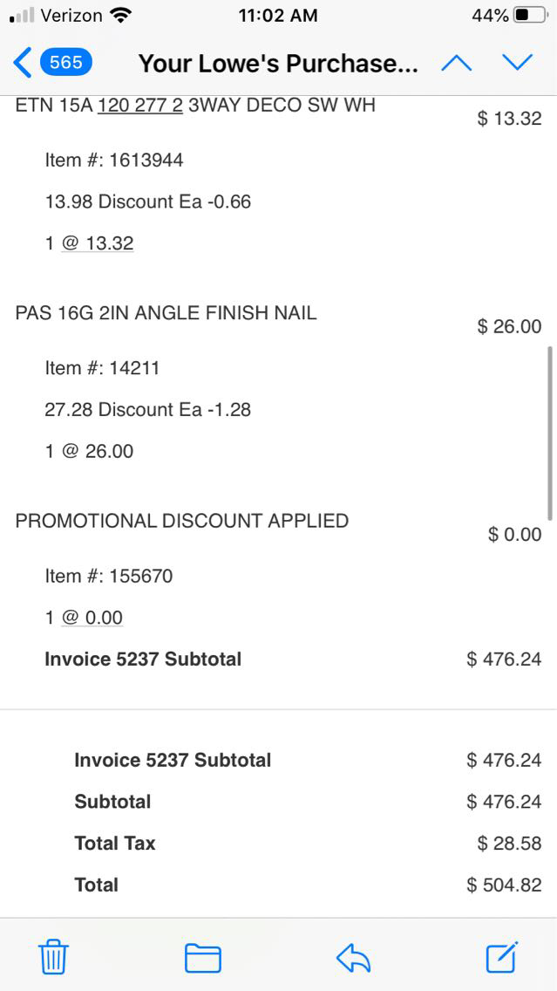Image resolution: width=557 pixels, height=991 pixels.
Task: Tap the 11:02 AM clock to scroll top
Action: click(x=277, y=16)
